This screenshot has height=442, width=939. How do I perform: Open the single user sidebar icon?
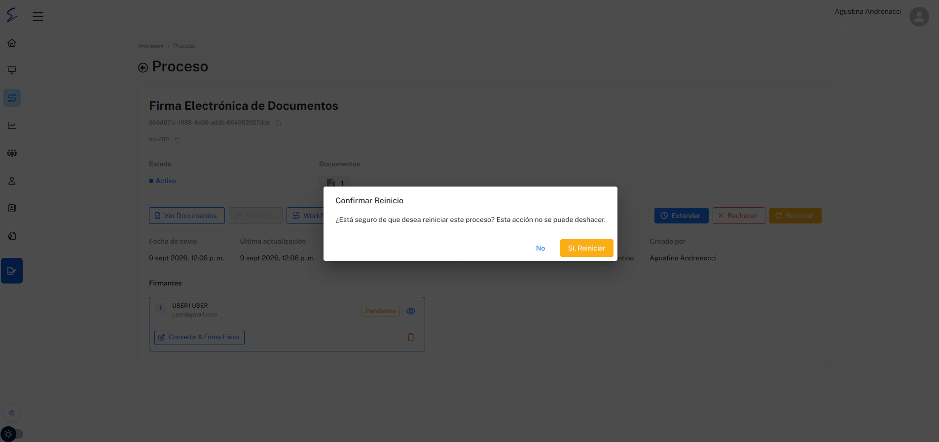pyautogui.click(x=12, y=181)
